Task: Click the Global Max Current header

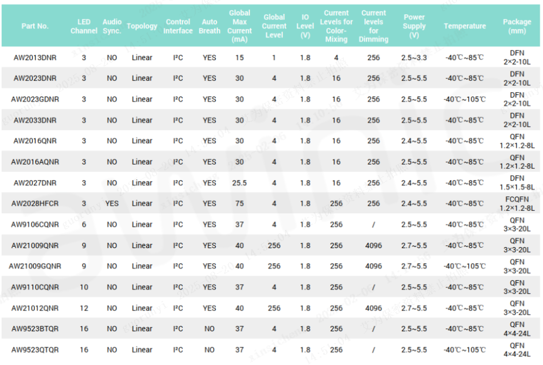Action: click(x=239, y=26)
